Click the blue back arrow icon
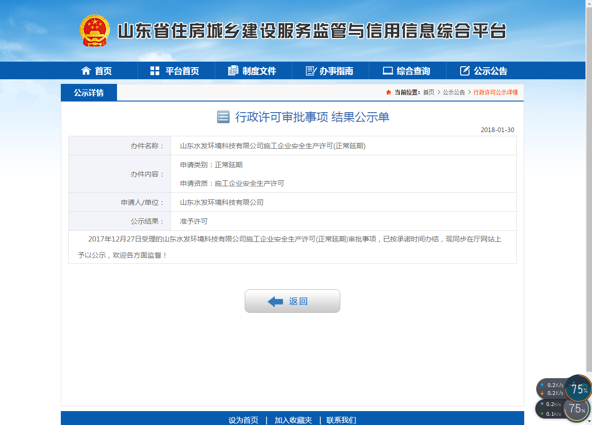The width and height of the screenshot is (592, 425). tap(275, 302)
